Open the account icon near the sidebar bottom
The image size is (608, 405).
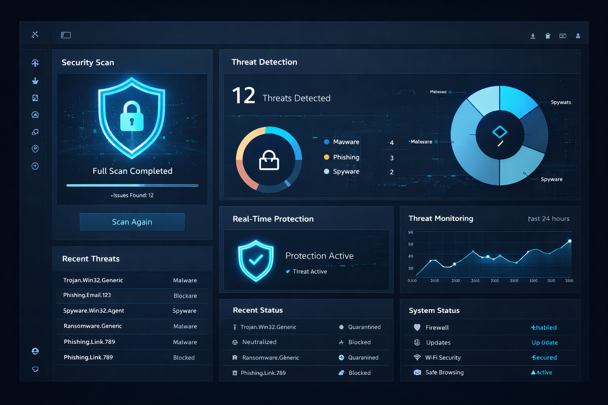tap(35, 351)
